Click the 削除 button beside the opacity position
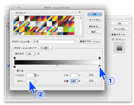The height and width of the screenshot is (105, 134). pyautogui.click(x=91, y=75)
